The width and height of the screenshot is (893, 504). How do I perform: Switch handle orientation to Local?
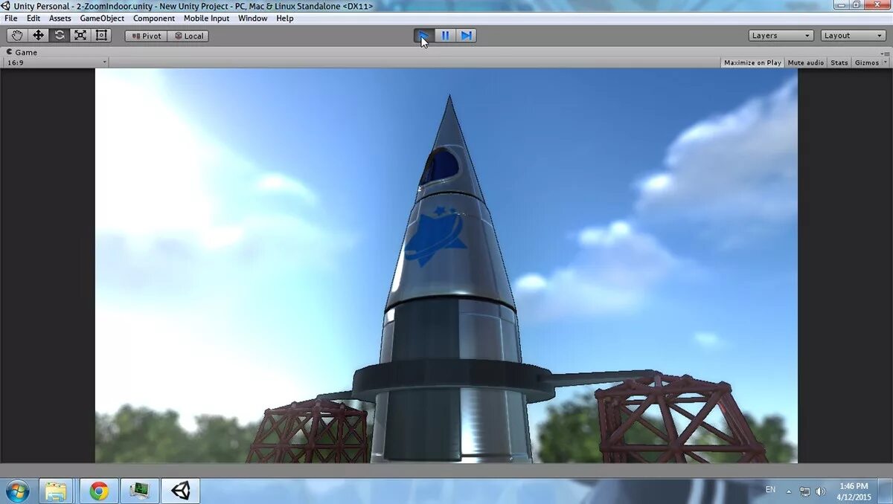click(x=188, y=35)
